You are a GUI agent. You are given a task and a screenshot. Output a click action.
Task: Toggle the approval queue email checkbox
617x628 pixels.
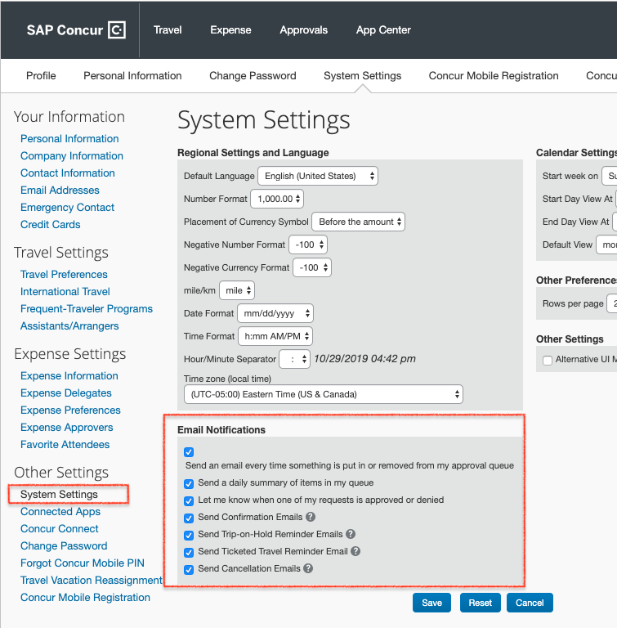[x=189, y=452]
